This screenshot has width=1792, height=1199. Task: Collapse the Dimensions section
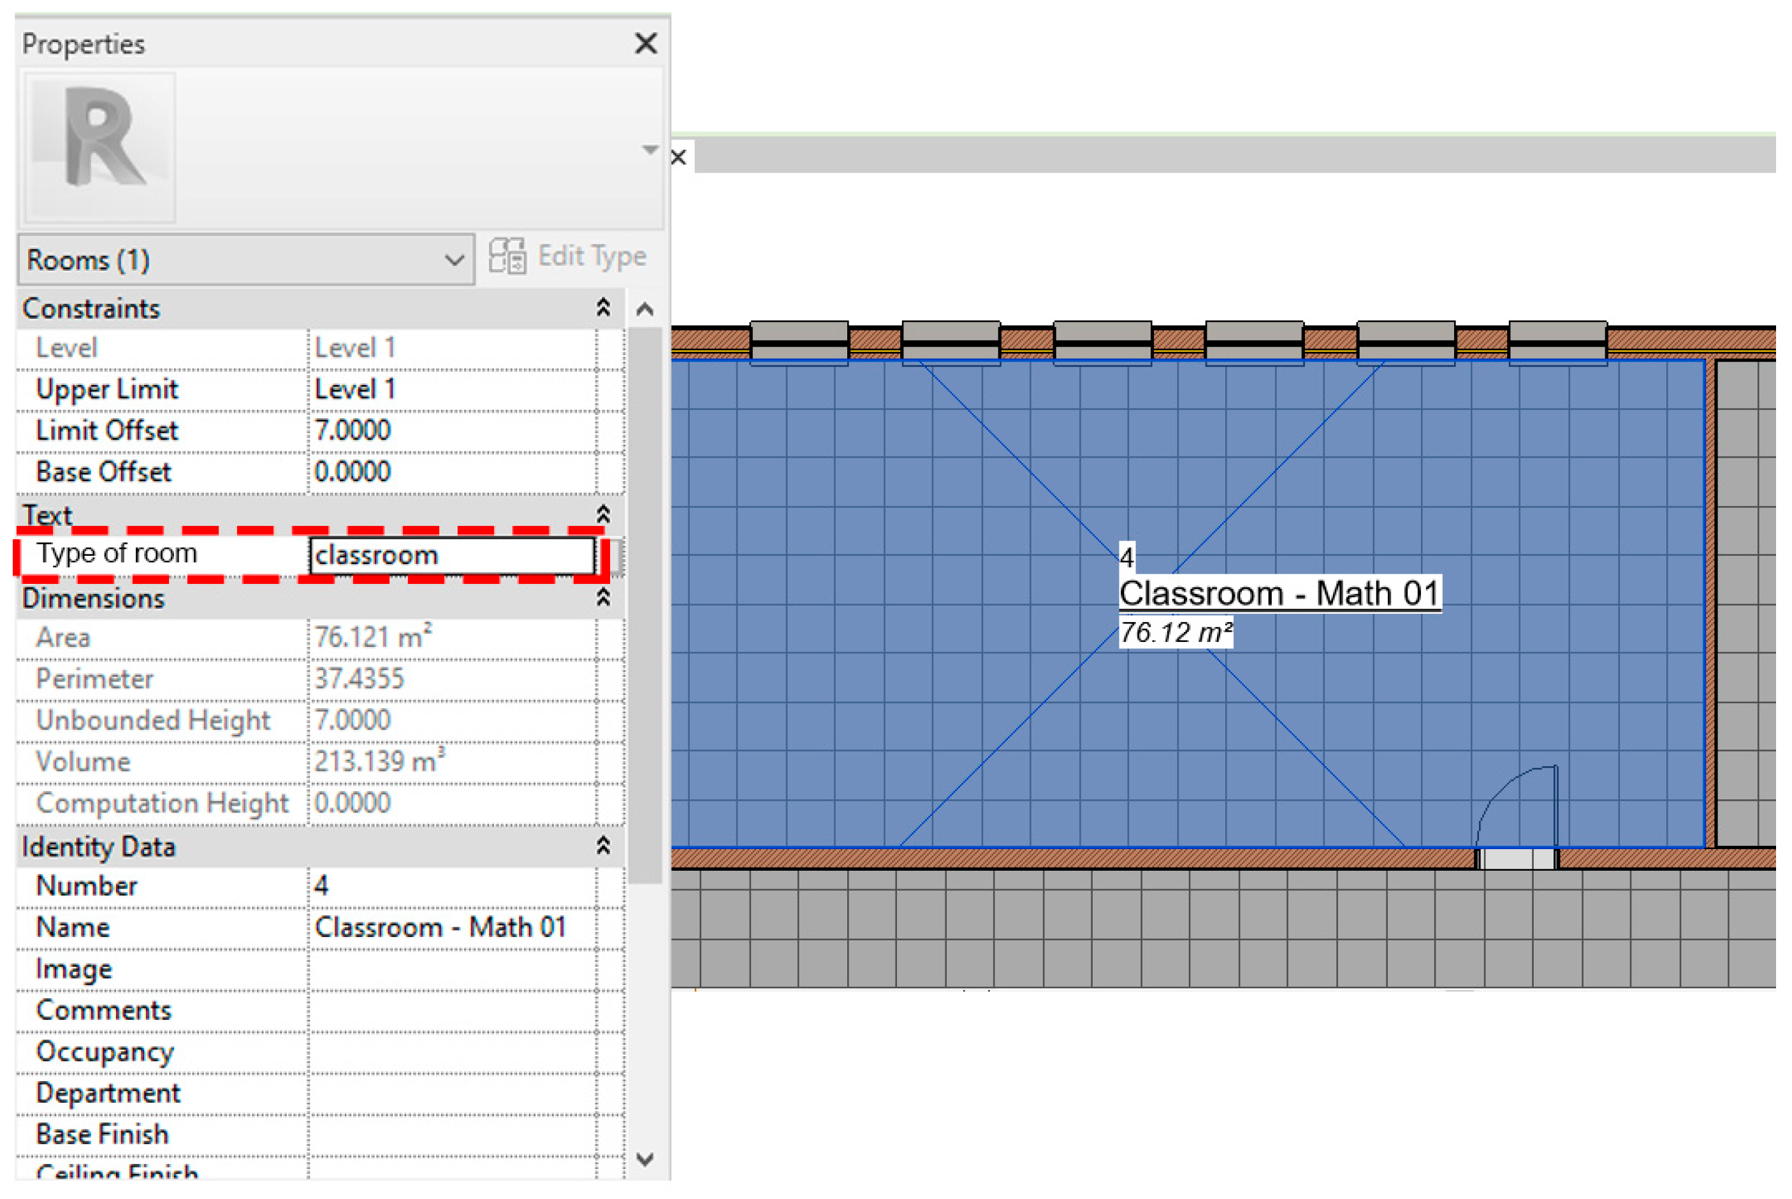tap(602, 598)
